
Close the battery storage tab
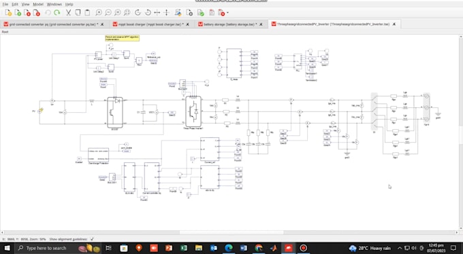pyautogui.click(x=261, y=24)
